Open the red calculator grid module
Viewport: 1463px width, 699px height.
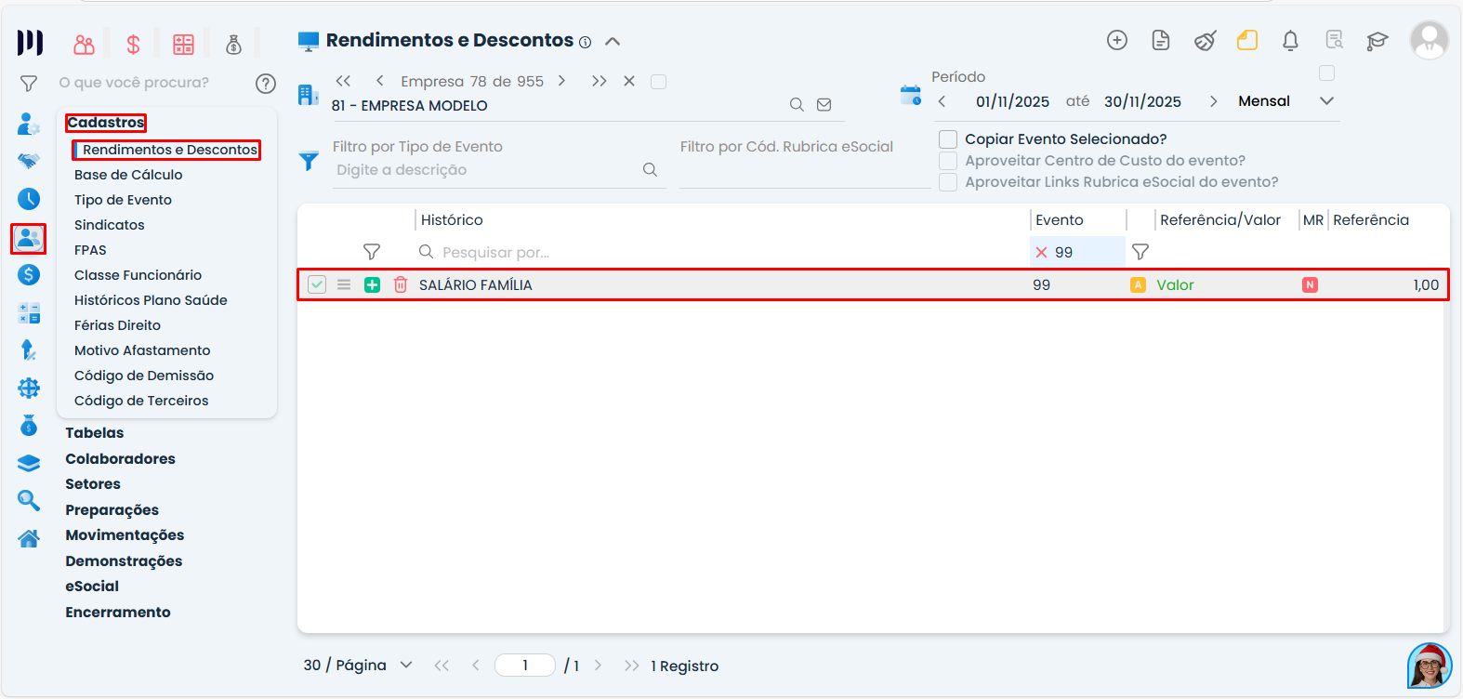[184, 44]
